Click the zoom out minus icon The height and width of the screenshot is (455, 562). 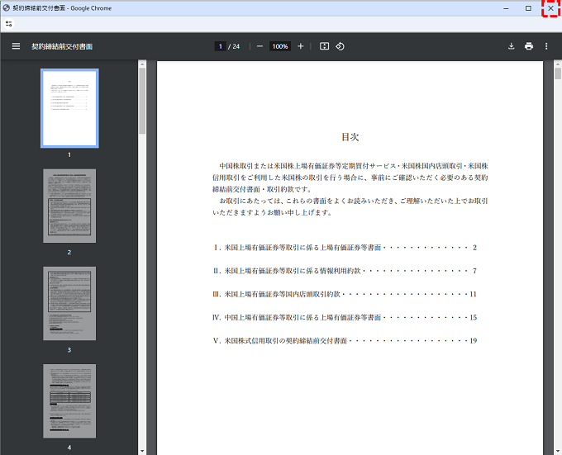click(260, 46)
